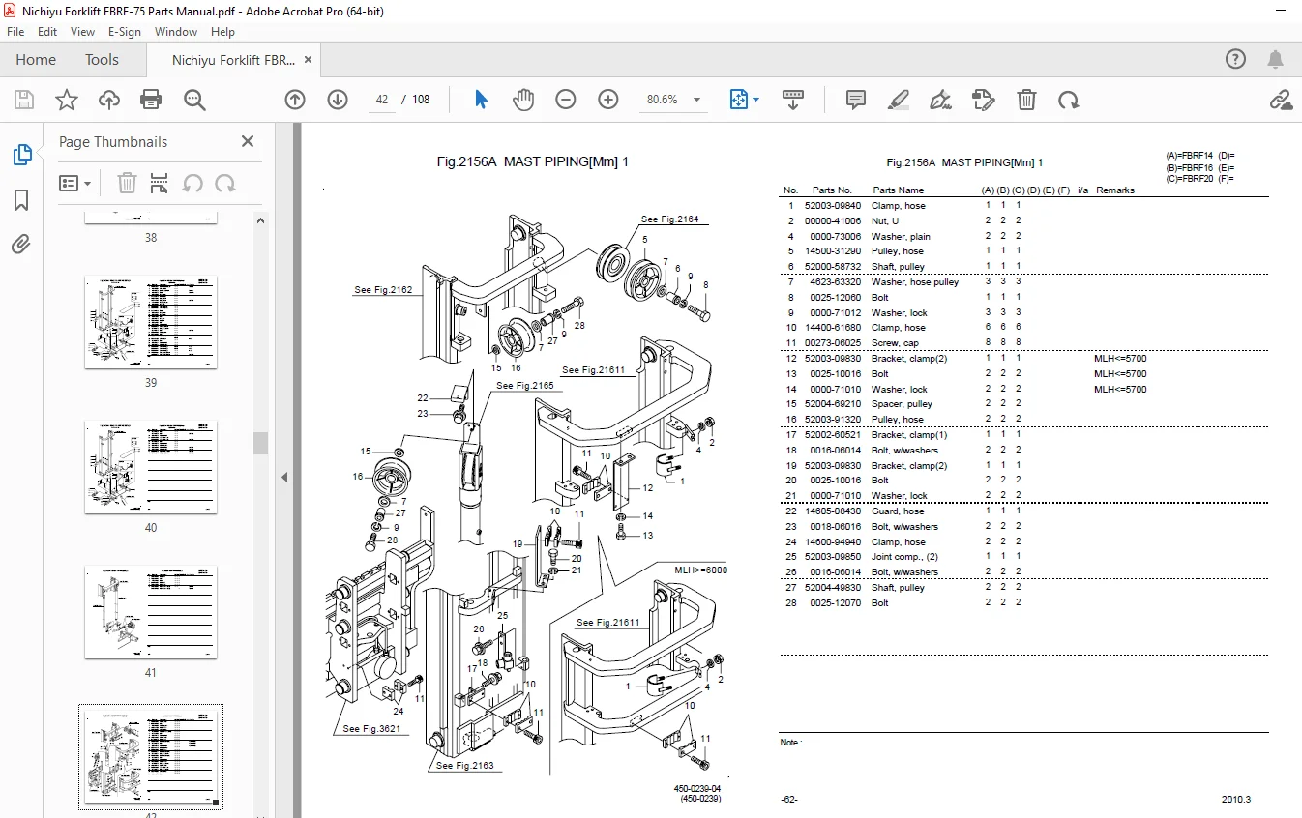Click the "See Fig.2164" diagram label
1302x818 pixels.
[670, 220]
